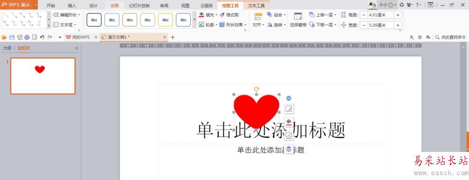Screen dimensions: 469x180
Task: Expand the shape styles gallery
Action: [195, 20]
